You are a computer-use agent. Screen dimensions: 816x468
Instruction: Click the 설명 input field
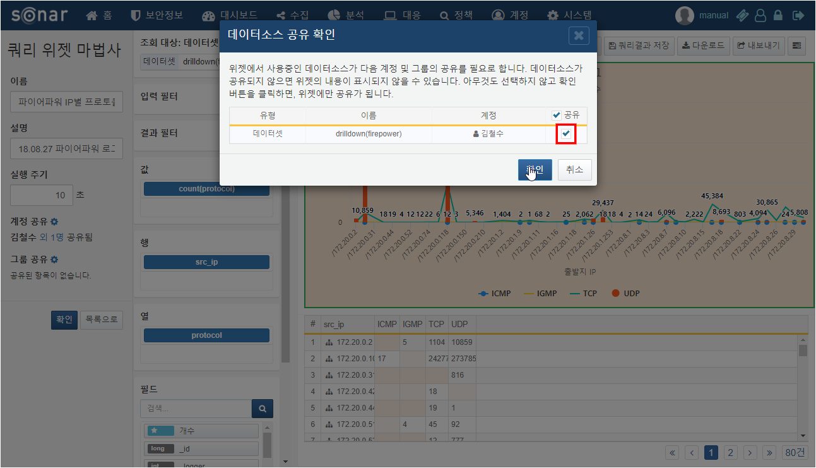pyautogui.click(x=67, y=149)
